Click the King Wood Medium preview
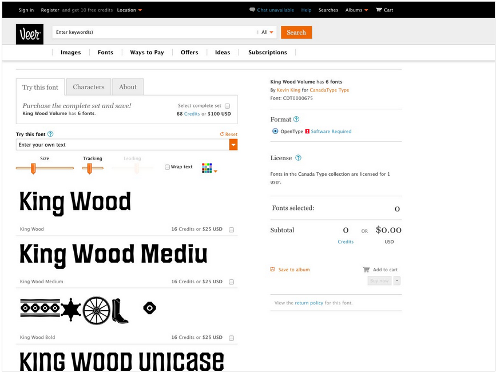 (113, 255)
